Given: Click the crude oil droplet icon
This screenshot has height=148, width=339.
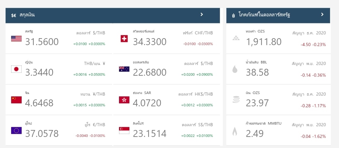Looking at the screenshot, I should coord(235,69).
